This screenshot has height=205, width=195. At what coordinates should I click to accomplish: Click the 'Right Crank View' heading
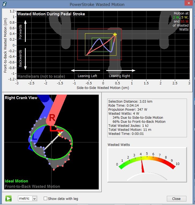(21, 98)
